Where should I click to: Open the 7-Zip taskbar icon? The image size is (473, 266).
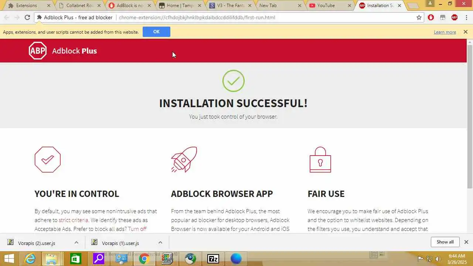pos(213,259)
